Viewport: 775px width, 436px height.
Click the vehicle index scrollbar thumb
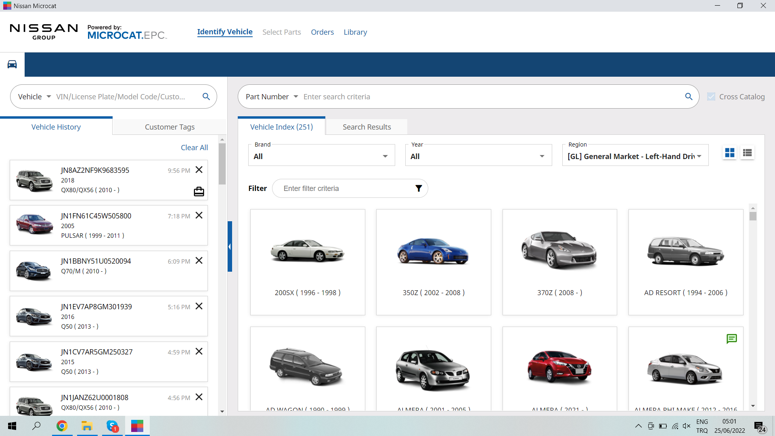pyautogui.click(x=753, y=216)
